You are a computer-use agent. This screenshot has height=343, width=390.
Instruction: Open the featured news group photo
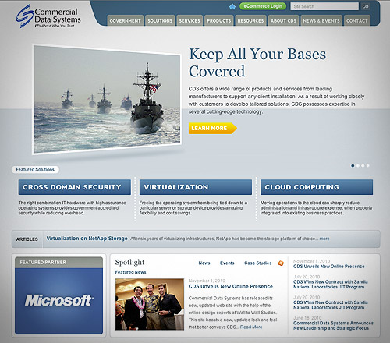(150, 304)
